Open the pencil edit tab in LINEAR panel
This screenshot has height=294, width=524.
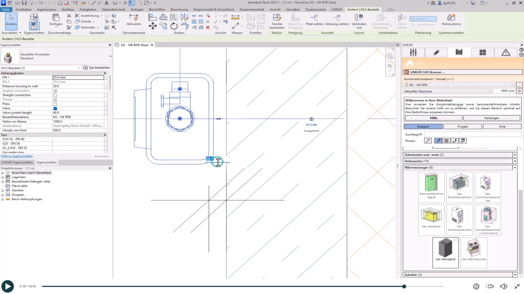pos(436,53)
